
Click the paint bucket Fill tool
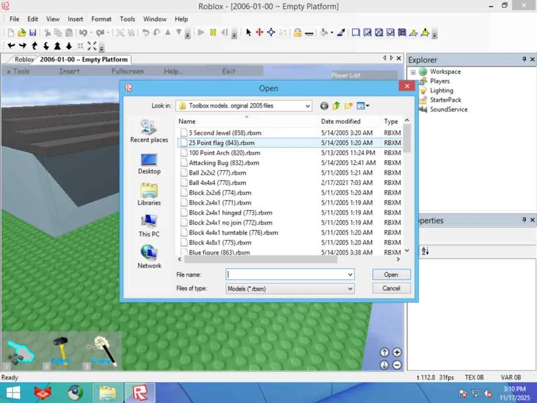coord(324,33)
